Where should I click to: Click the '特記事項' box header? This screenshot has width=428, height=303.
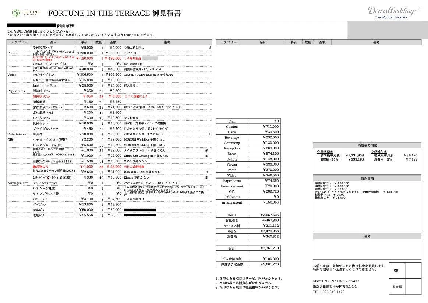tap(367, 179)
